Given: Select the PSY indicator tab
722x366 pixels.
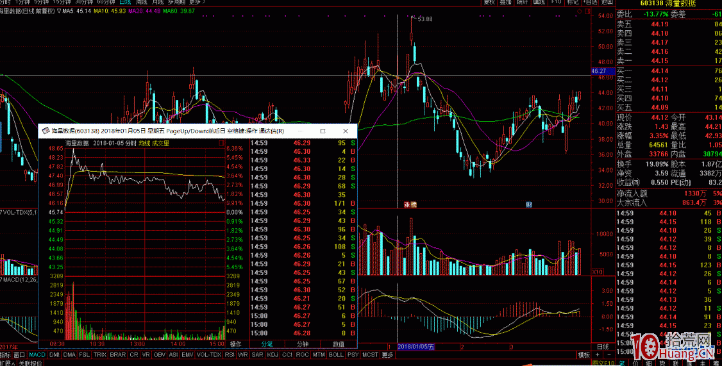Looking at the screenshot, I should tap(353, 355).
